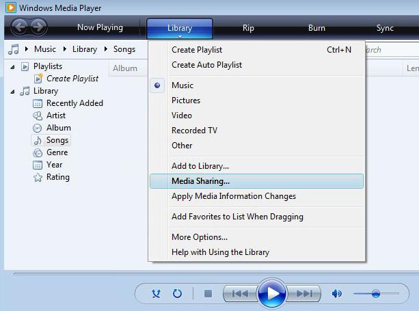
Task: Click the Library music notes icon
Action: [x=25, y=91]
